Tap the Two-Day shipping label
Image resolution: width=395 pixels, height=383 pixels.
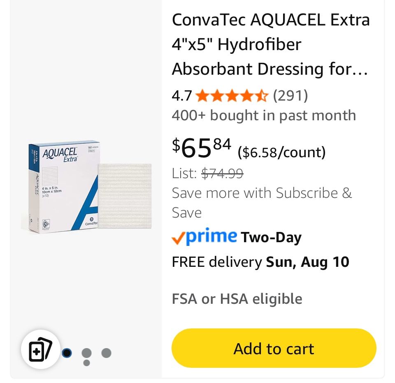pos(271,238)
